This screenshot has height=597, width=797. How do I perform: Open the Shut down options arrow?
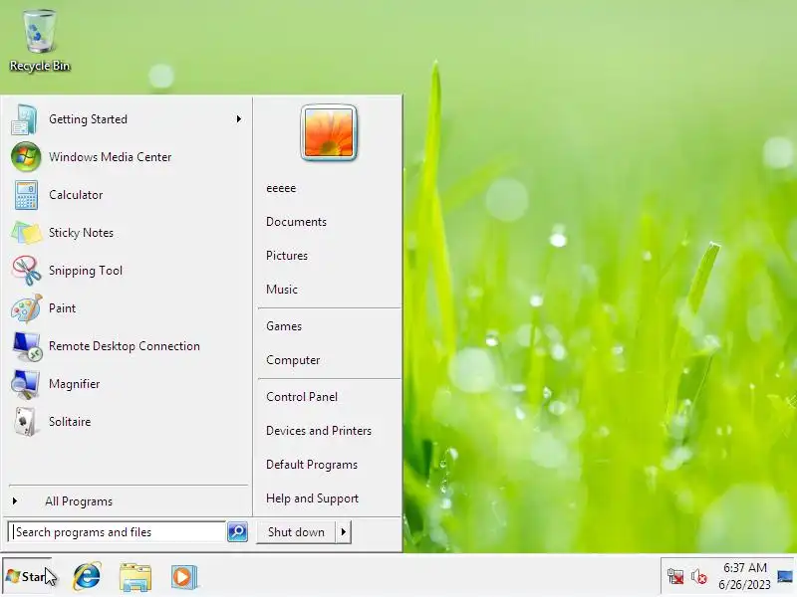(x=344, y=532)
